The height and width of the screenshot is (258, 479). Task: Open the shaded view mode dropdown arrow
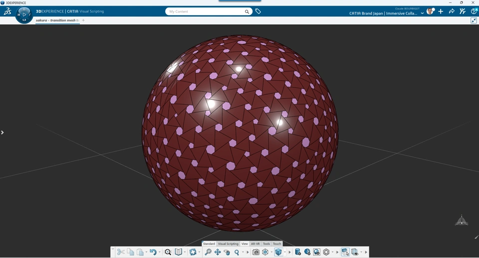pos(285,252)
